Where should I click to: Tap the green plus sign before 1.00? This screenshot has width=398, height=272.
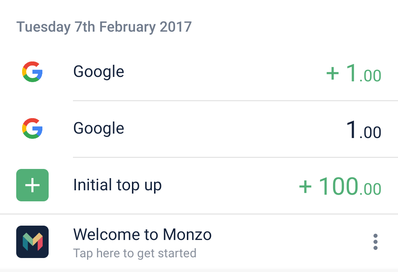[332, 74]
